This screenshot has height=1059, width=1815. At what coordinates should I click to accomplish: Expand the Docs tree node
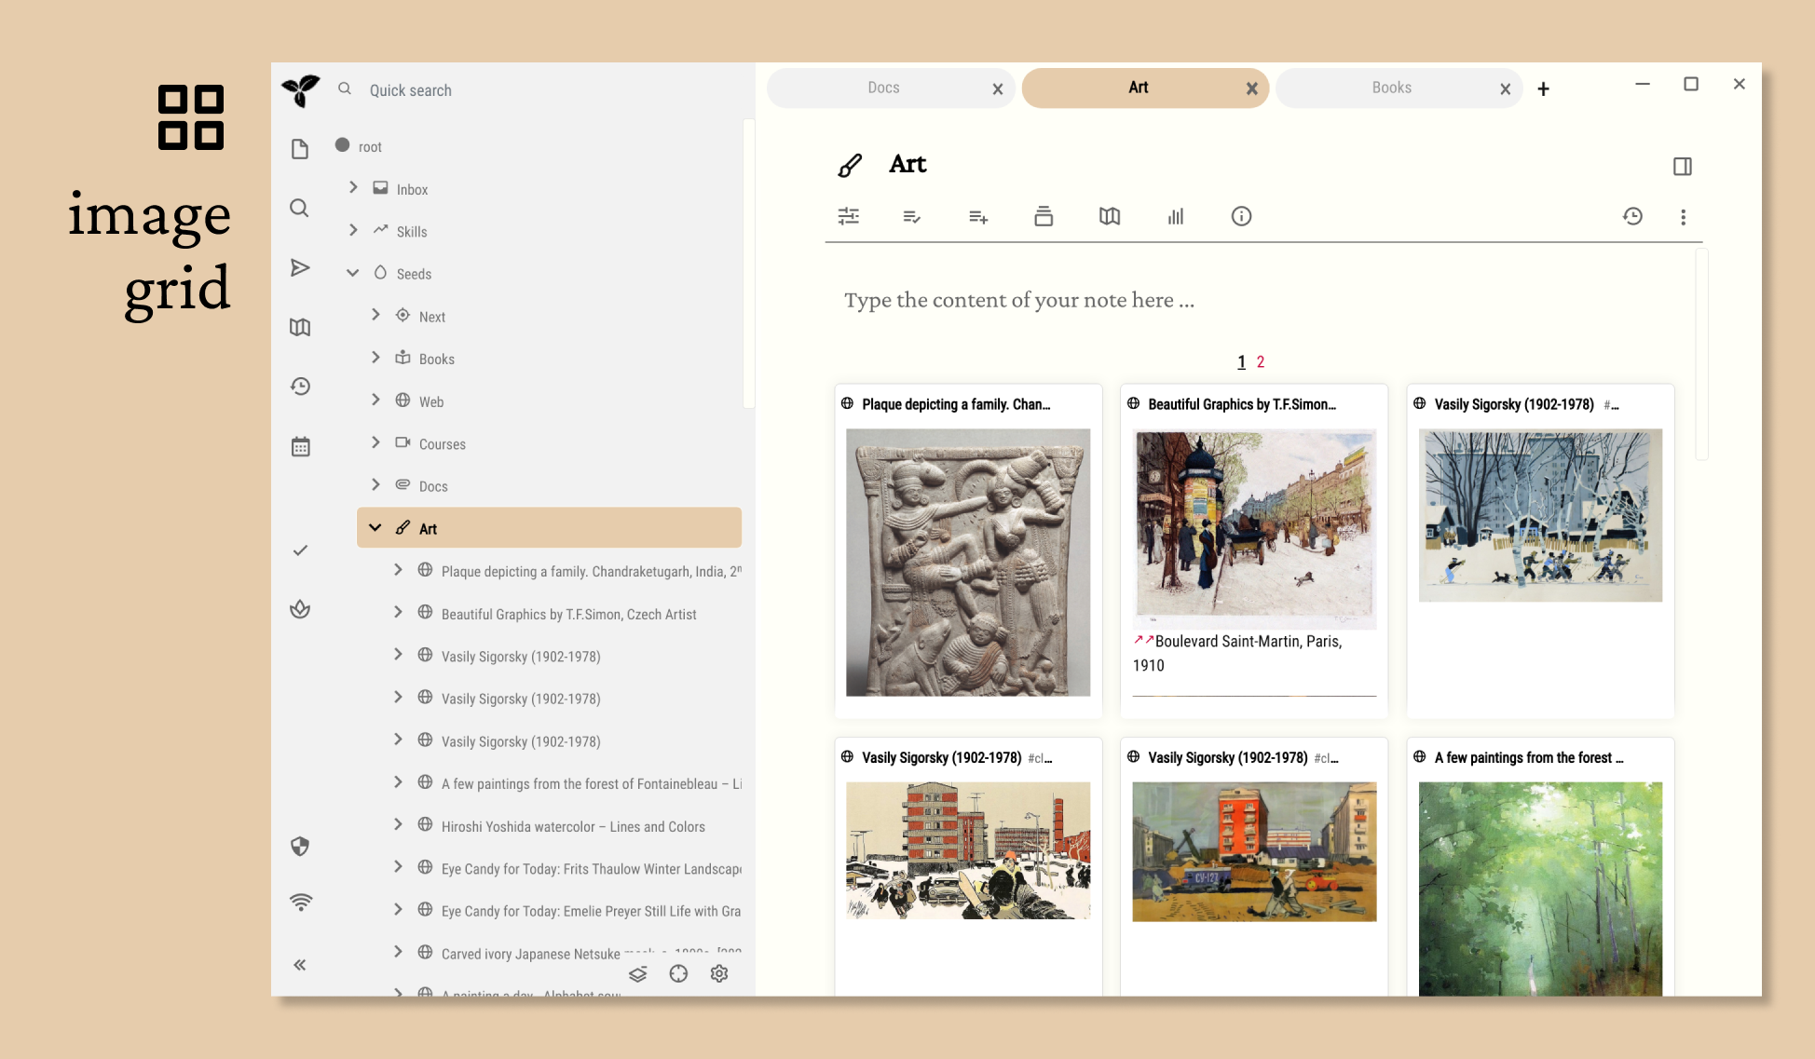click(x=375, y=485)
